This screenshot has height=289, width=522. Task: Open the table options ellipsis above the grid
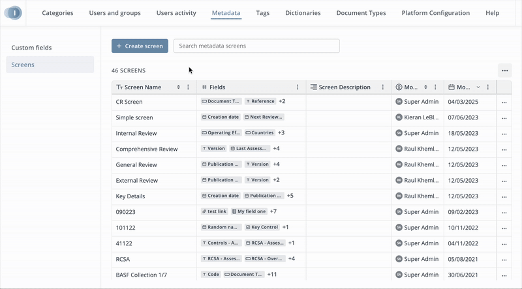[x=504, y=70]
